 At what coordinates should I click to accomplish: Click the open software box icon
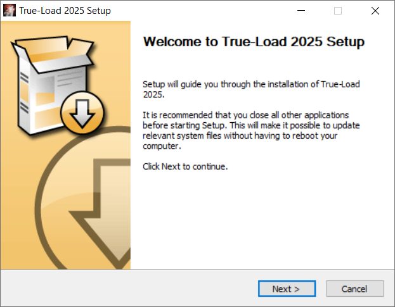pos(54,84)
